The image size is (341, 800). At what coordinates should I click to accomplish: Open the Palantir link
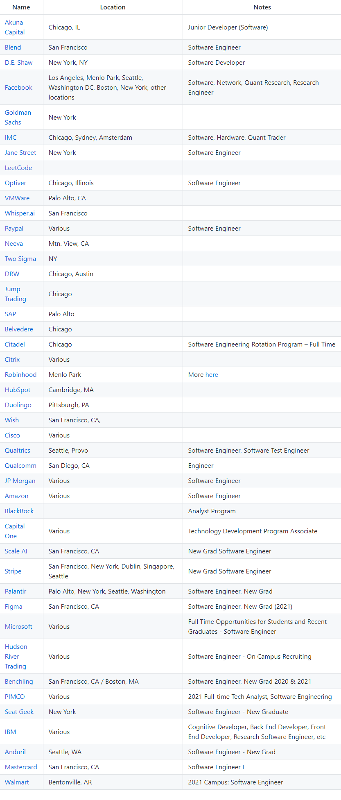(16, 592)
